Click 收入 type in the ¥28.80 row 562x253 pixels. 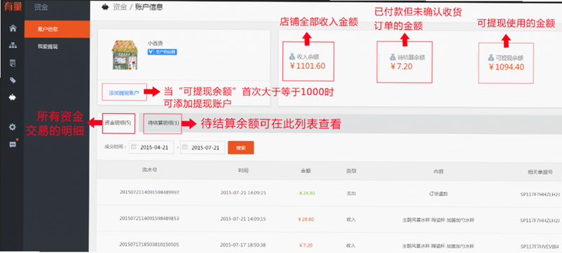click(351, 219)
